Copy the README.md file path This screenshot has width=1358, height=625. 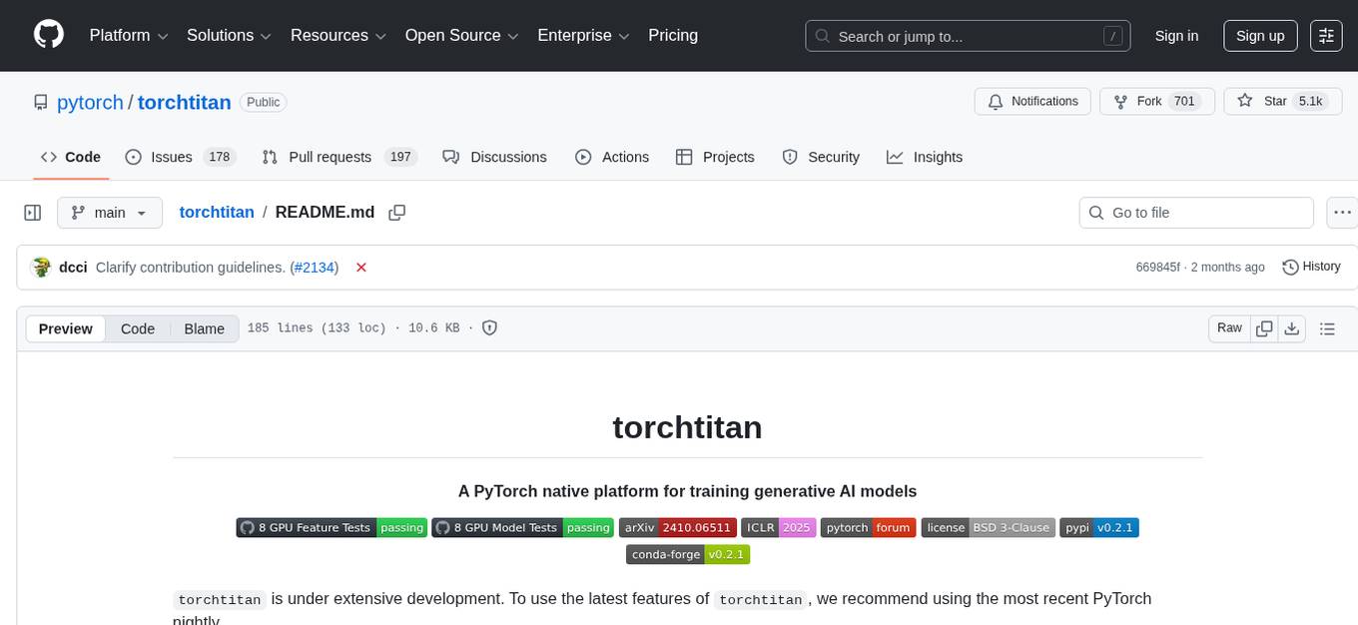(397, 212)
